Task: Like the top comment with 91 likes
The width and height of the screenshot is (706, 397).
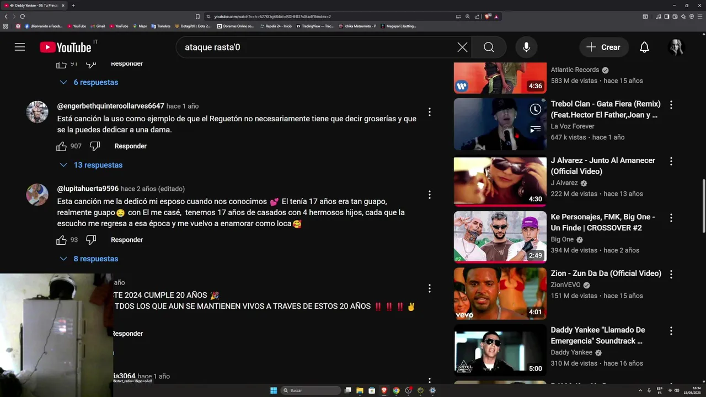Action: point(61,64)
